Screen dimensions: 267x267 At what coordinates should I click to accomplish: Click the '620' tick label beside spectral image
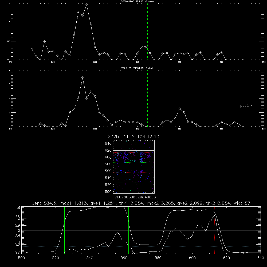(x=108, y=150)
